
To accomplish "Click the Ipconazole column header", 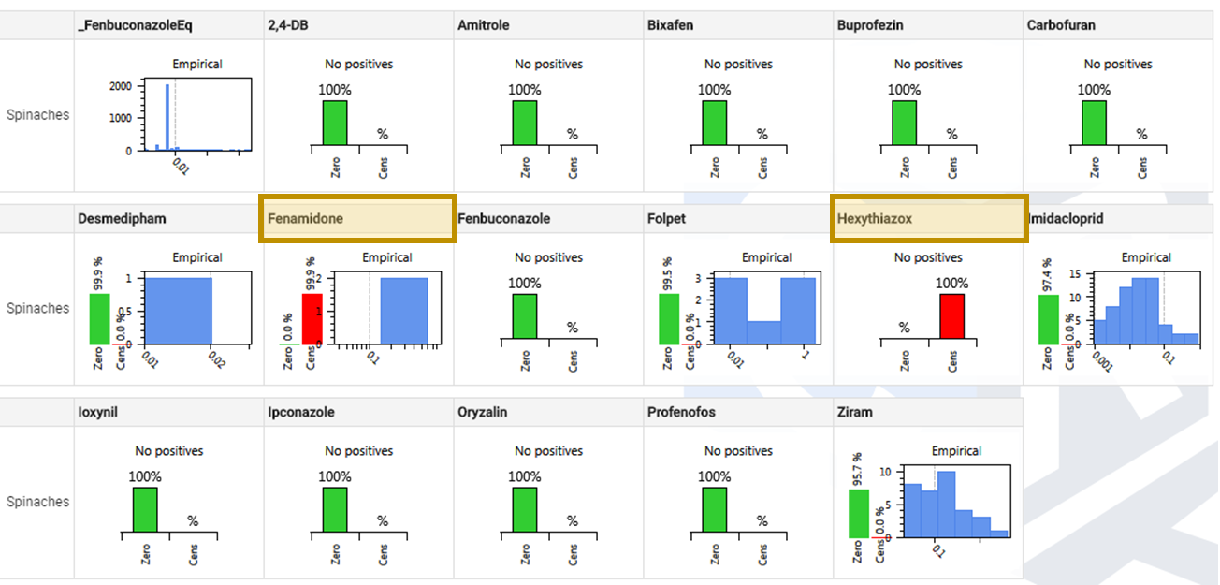I will point(300,412).
